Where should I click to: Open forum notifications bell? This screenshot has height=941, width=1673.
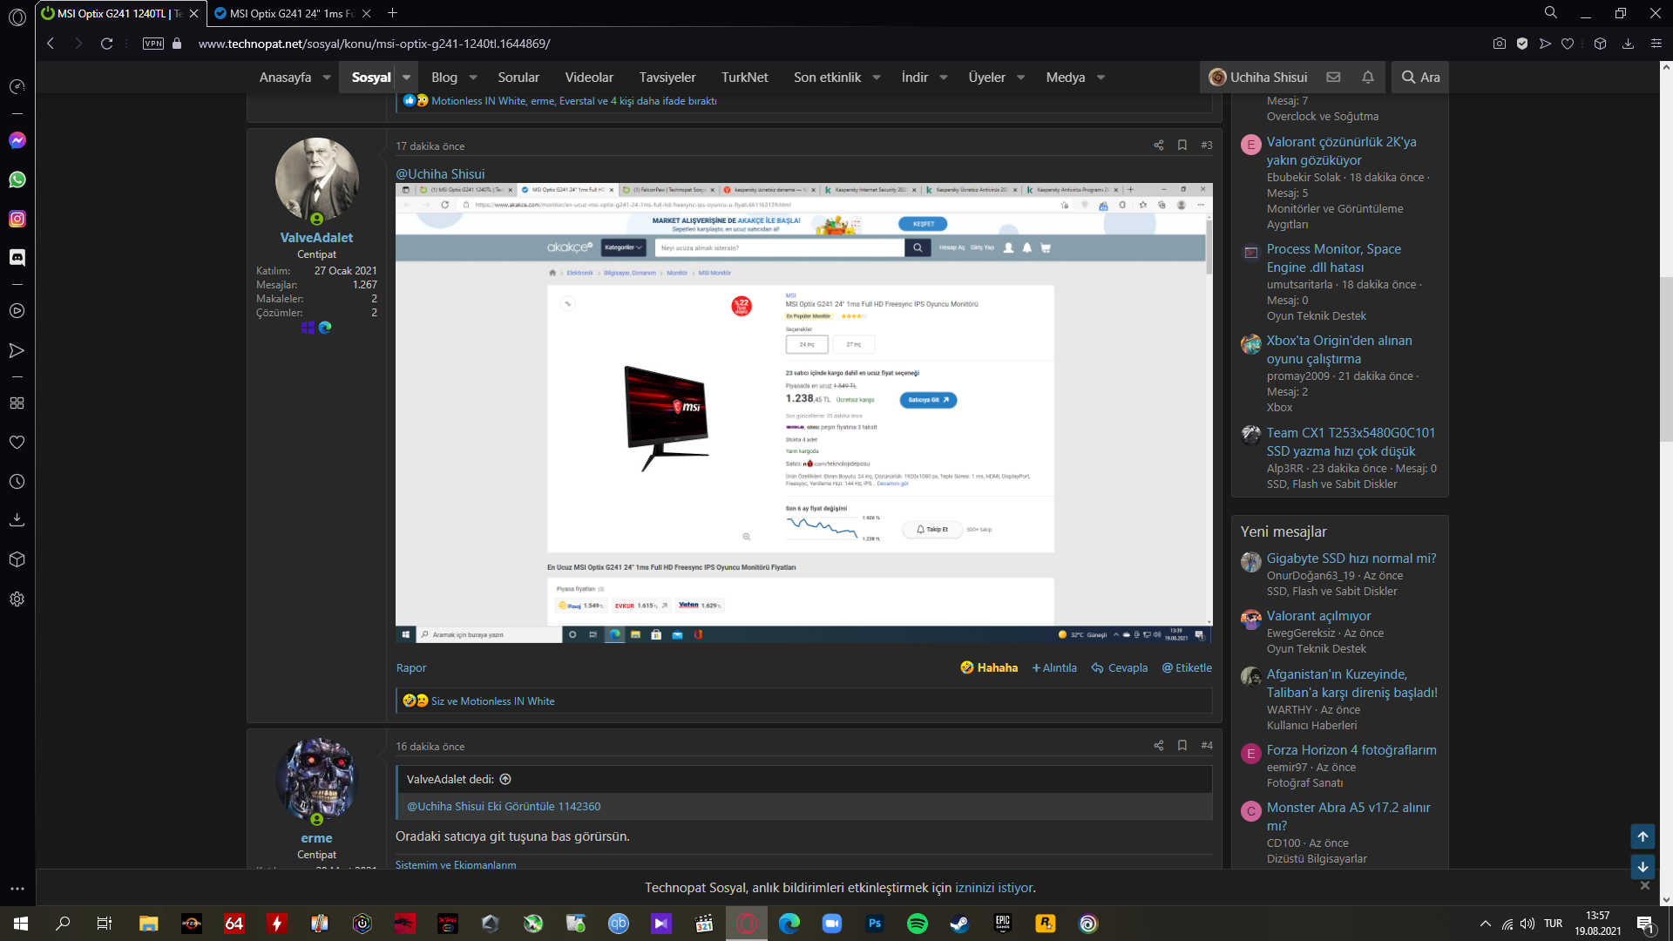[1368, 78]
